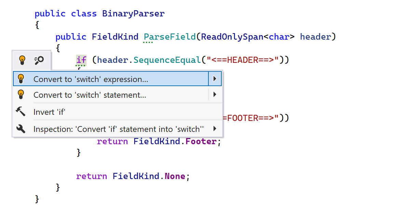The height and width of the screenshot is (205, 410).
Task: Expand submenu arrow of 'switch' statement
Action: pyautogui.click(x=215, y=95)
